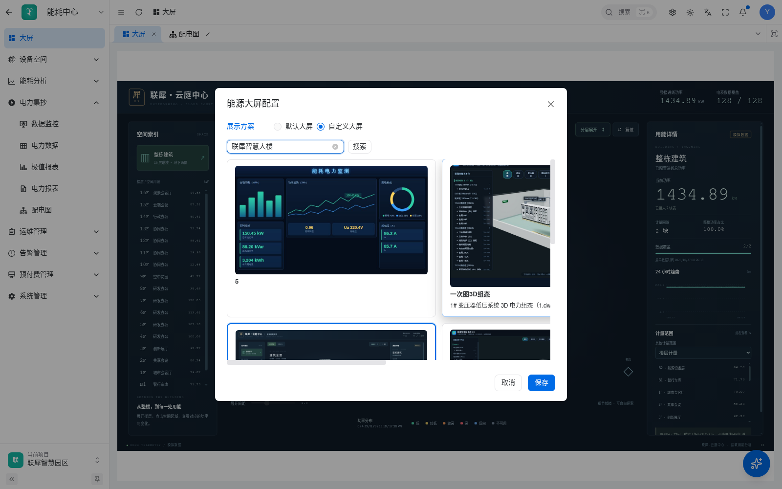Click the 复位 reset button on the dashboard
The image size is (782, 489).
pos(626,130)
